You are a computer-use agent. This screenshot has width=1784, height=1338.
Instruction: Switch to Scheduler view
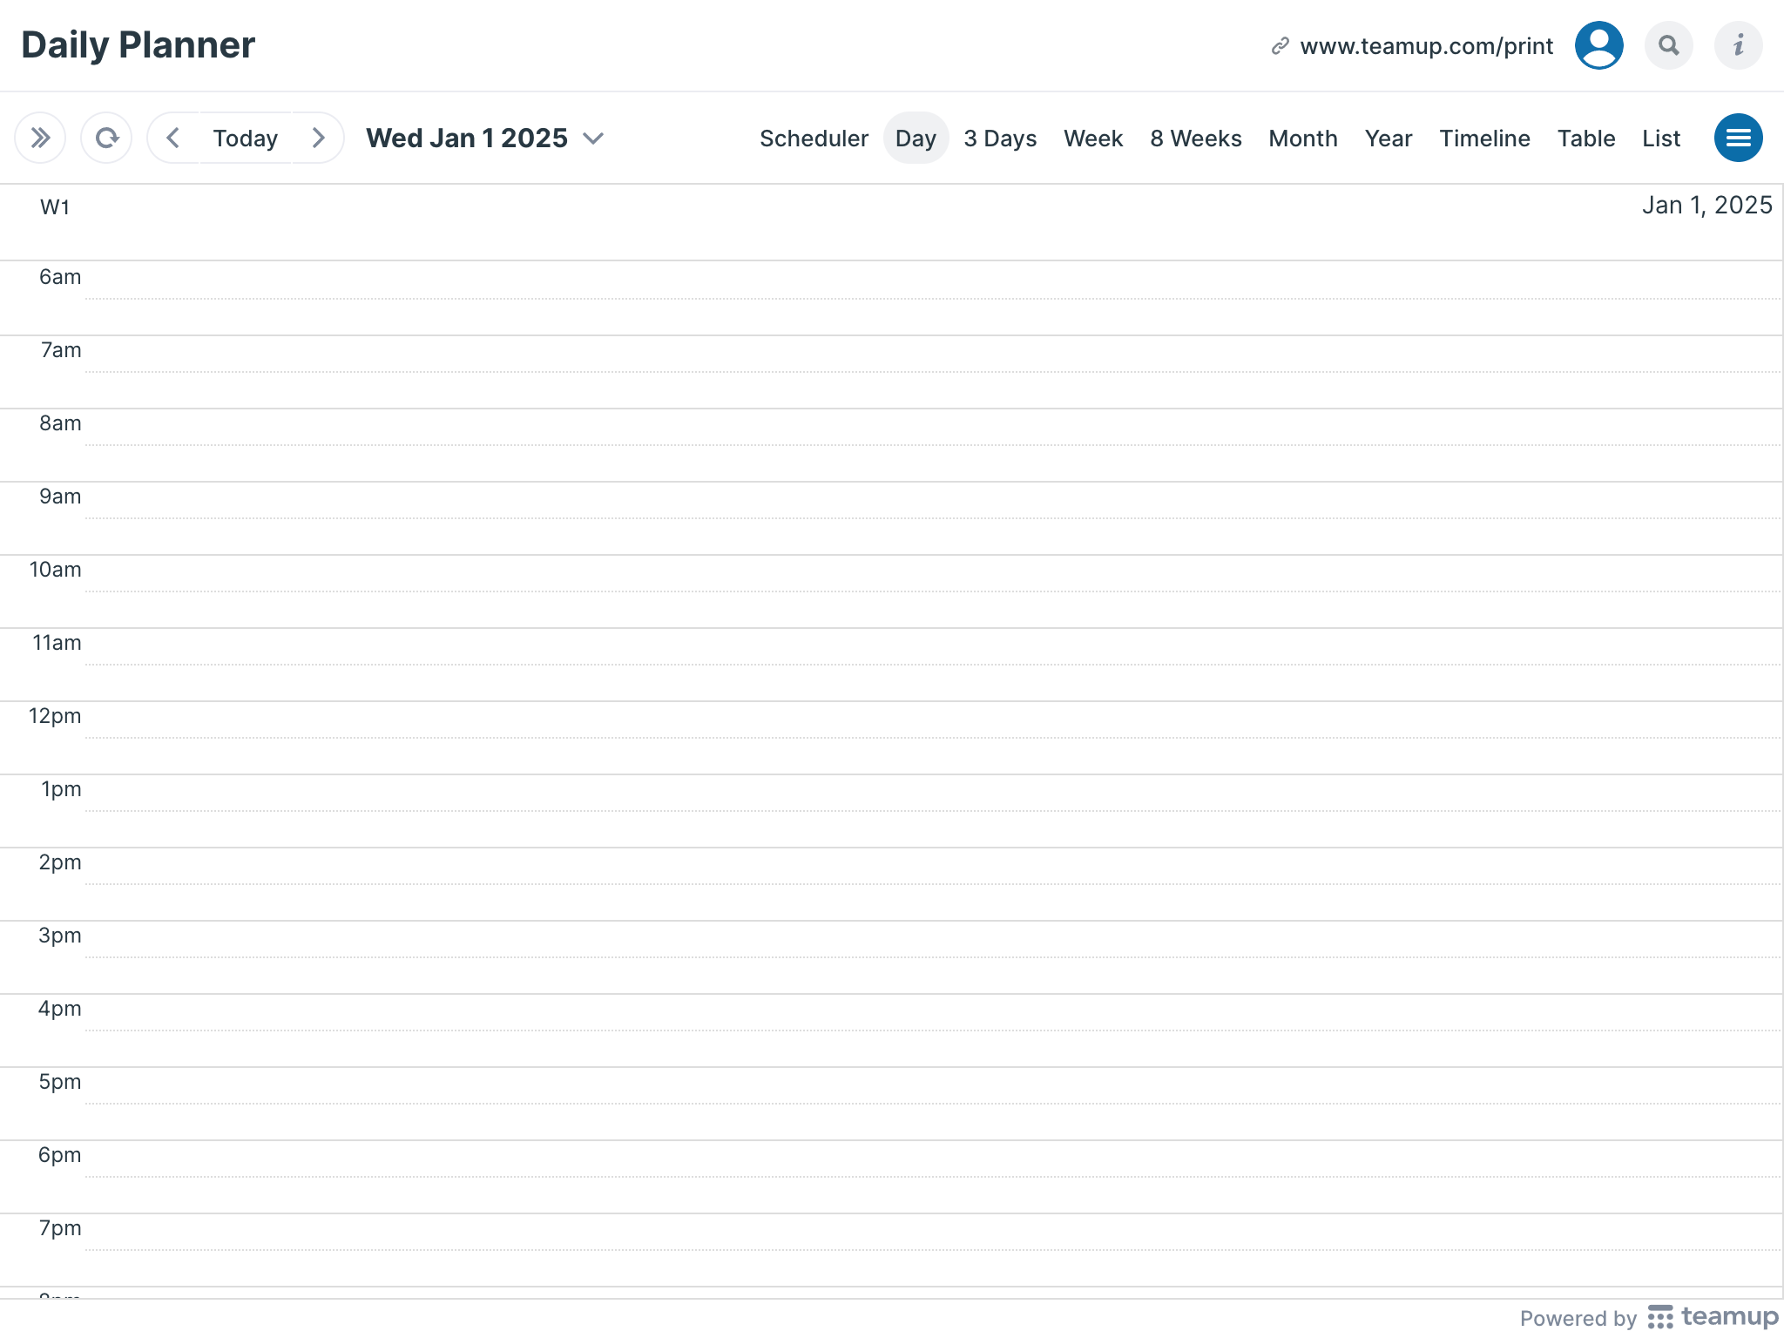[x=814, y=139]
